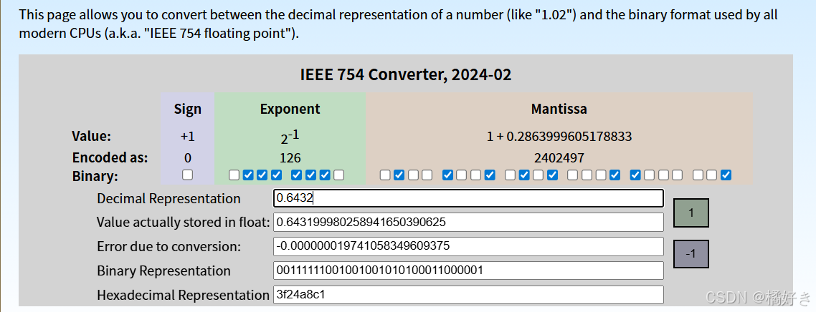Check the eighteenth mantissa bit checkbox
The width and height of the screenshot is (816, 312).
coord(649,175)
